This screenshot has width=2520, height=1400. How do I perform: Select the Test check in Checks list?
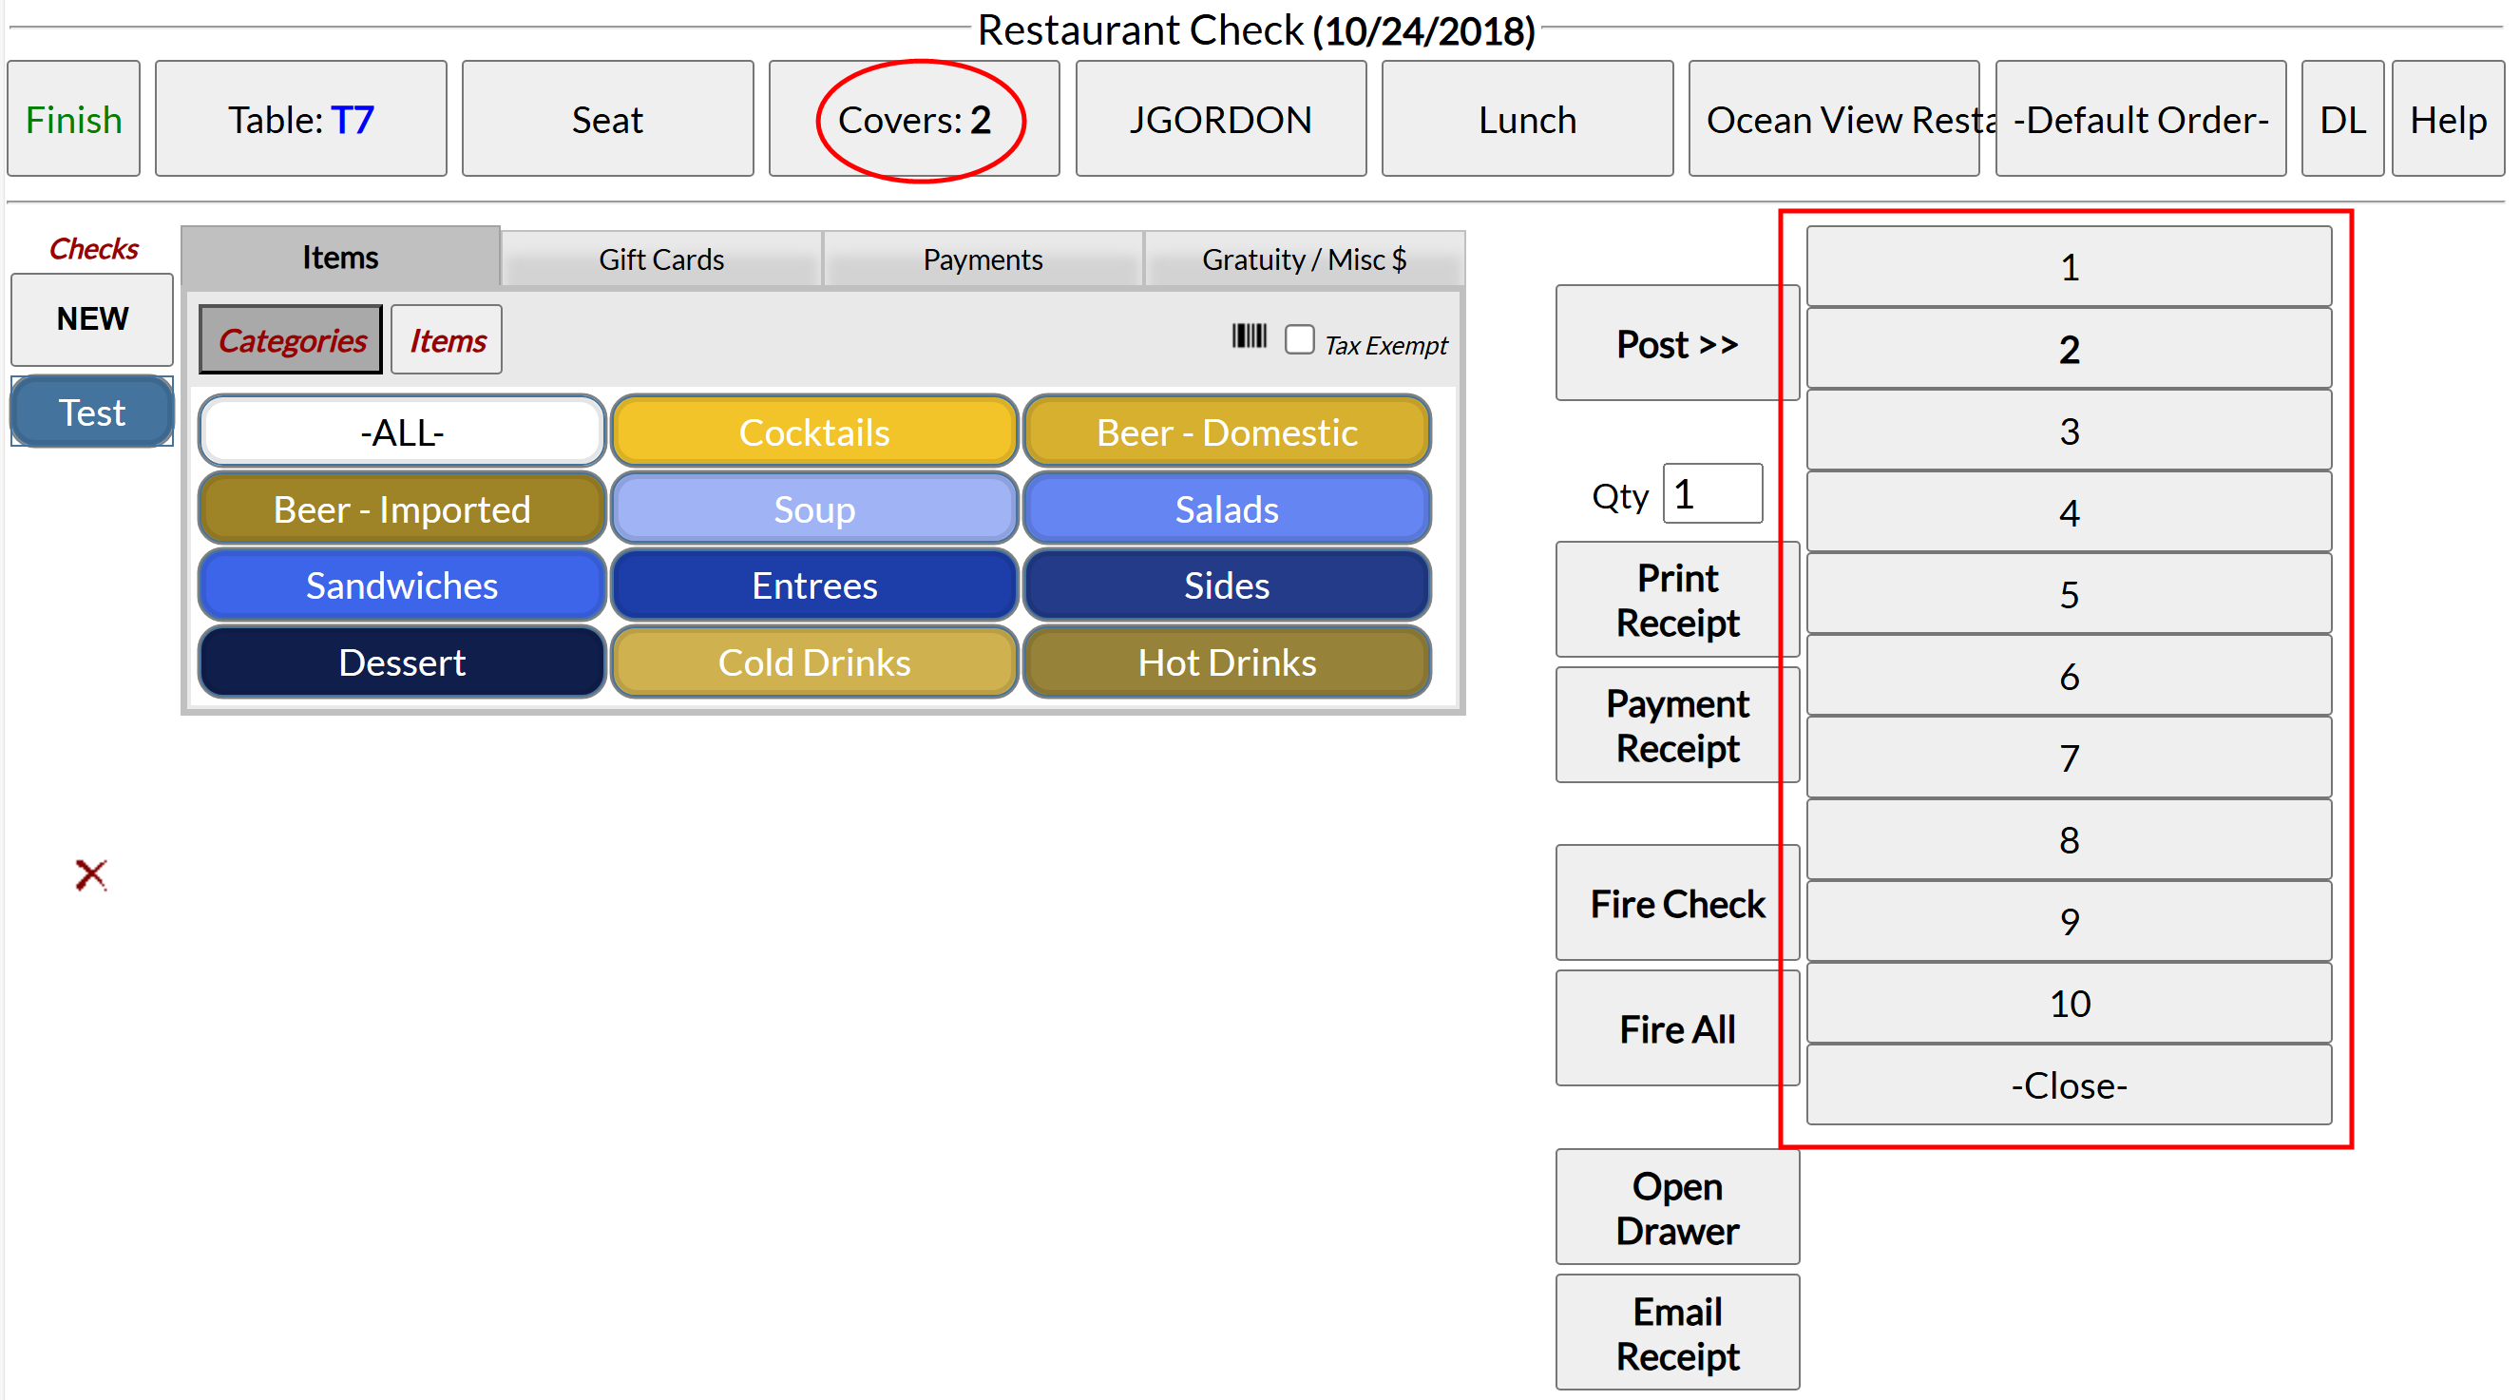[x=92, y=412]
